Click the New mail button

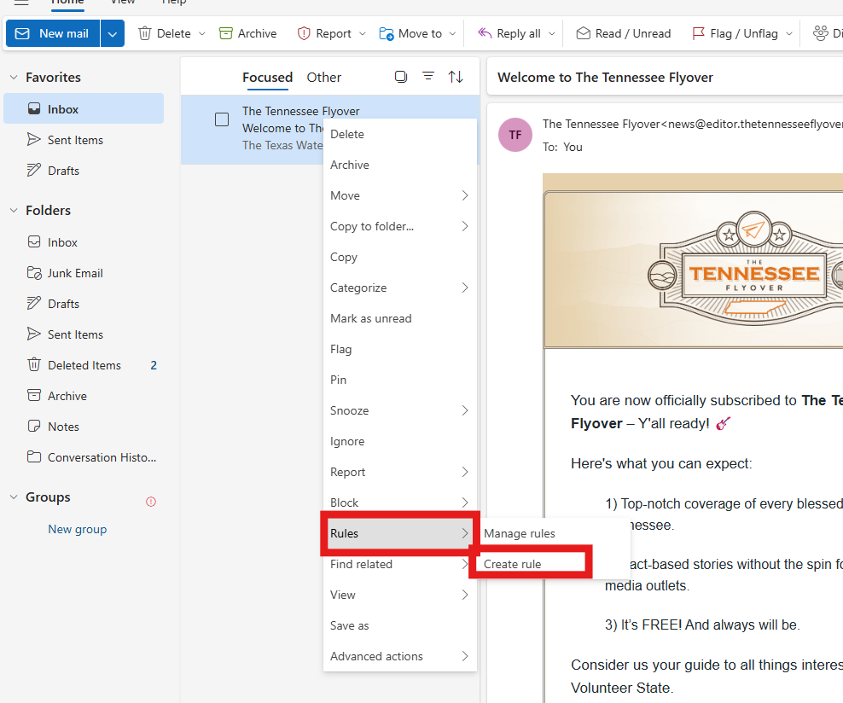tap(53, 33)
